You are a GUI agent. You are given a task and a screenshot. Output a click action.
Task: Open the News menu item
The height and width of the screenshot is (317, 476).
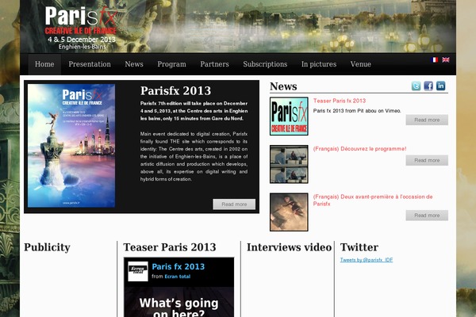[x=134, y=64]
